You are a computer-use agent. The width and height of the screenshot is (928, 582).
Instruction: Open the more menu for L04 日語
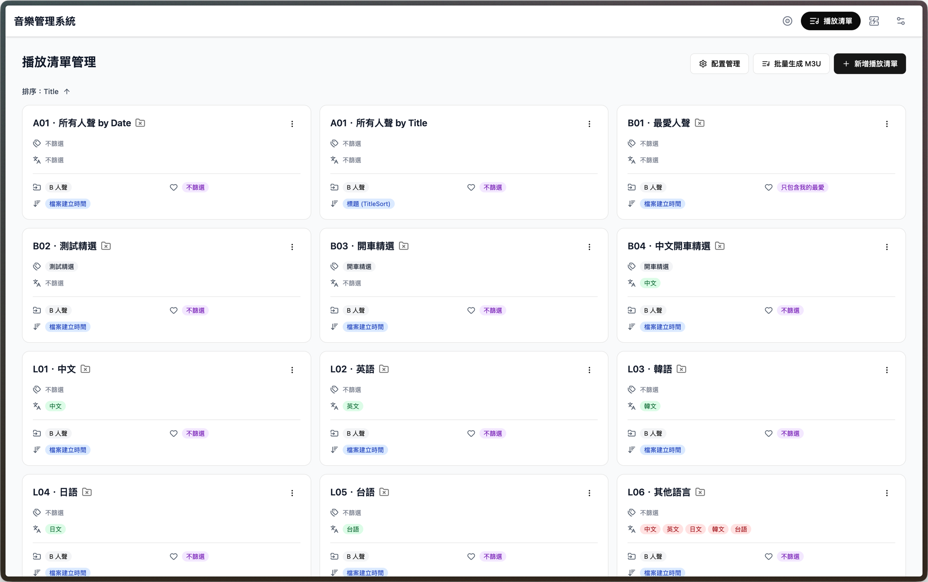click(292, 493)
